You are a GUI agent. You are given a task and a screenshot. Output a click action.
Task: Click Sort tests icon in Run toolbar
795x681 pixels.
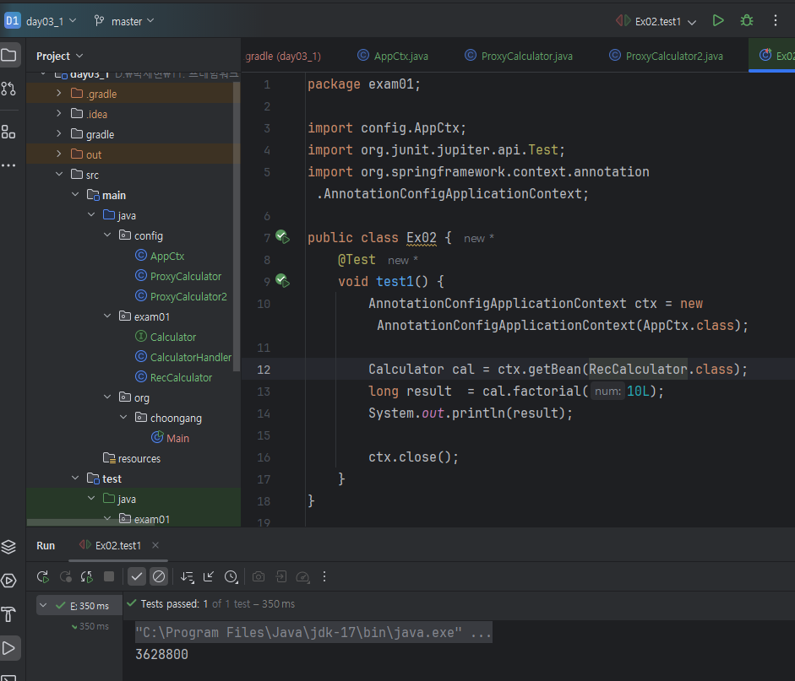tap(187, 576)
